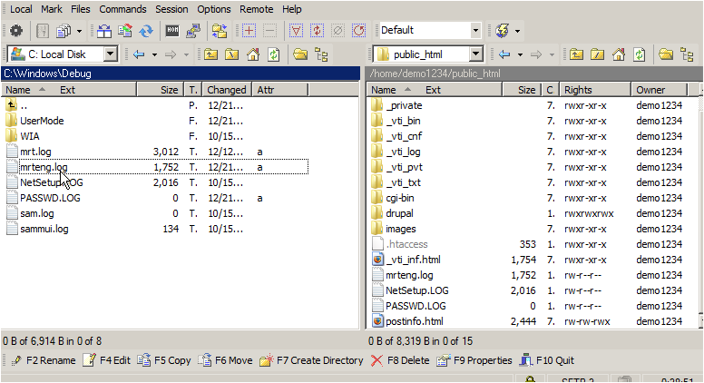Image resolution: width=704 pixels, height=383 pixels.
Task: Click the Synchronize icon with blue arrows
Action: (146, 31)
